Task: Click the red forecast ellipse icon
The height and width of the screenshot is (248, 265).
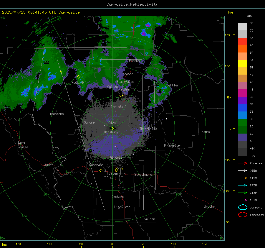Action: click(x=243, y=215)
